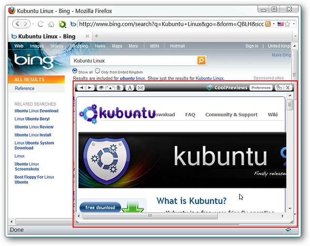310x246 pixels.
Task: Bookmark page with the star icon
Action: click(x=287, y=24)
